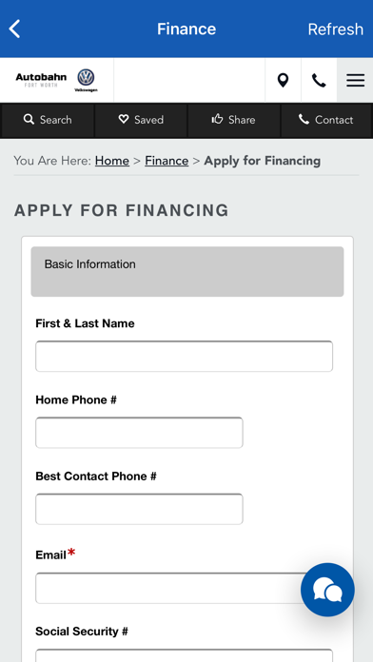373x662 pixels.
Task: Click the Autobahn Fort Worth logo
Action: pos(41,79)
